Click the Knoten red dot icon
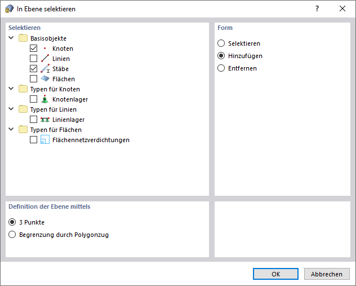356x286 pixels. point(45,49)
